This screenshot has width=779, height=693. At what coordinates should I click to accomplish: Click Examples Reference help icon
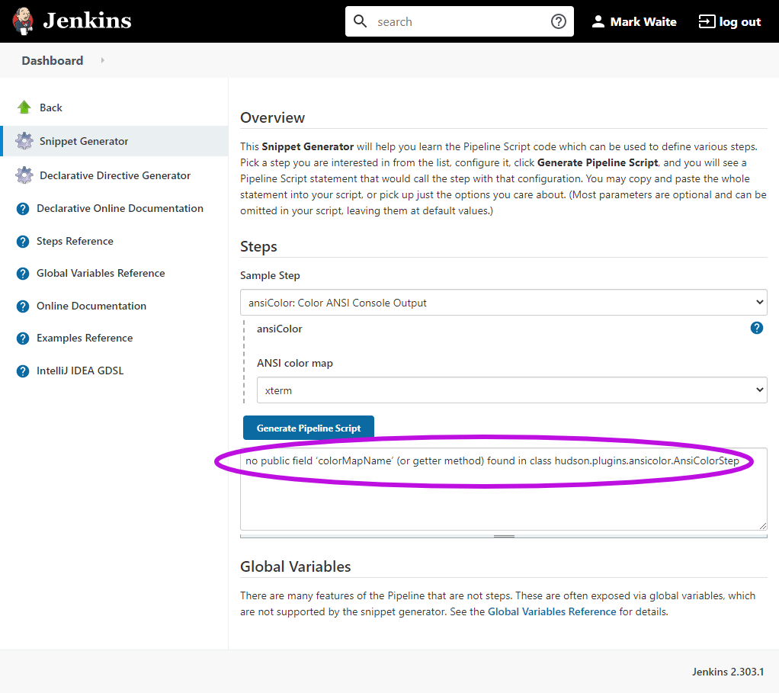[23, 338]
